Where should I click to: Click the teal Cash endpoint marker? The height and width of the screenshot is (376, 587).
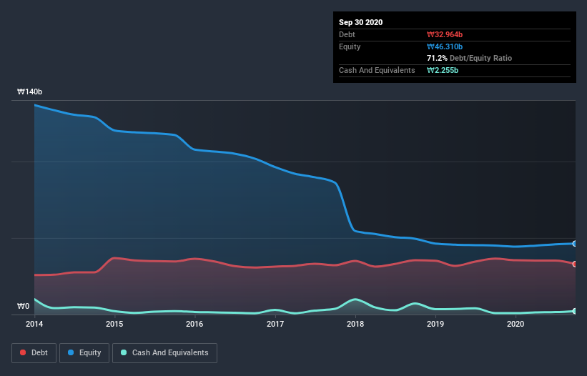[x=575, y=311]
